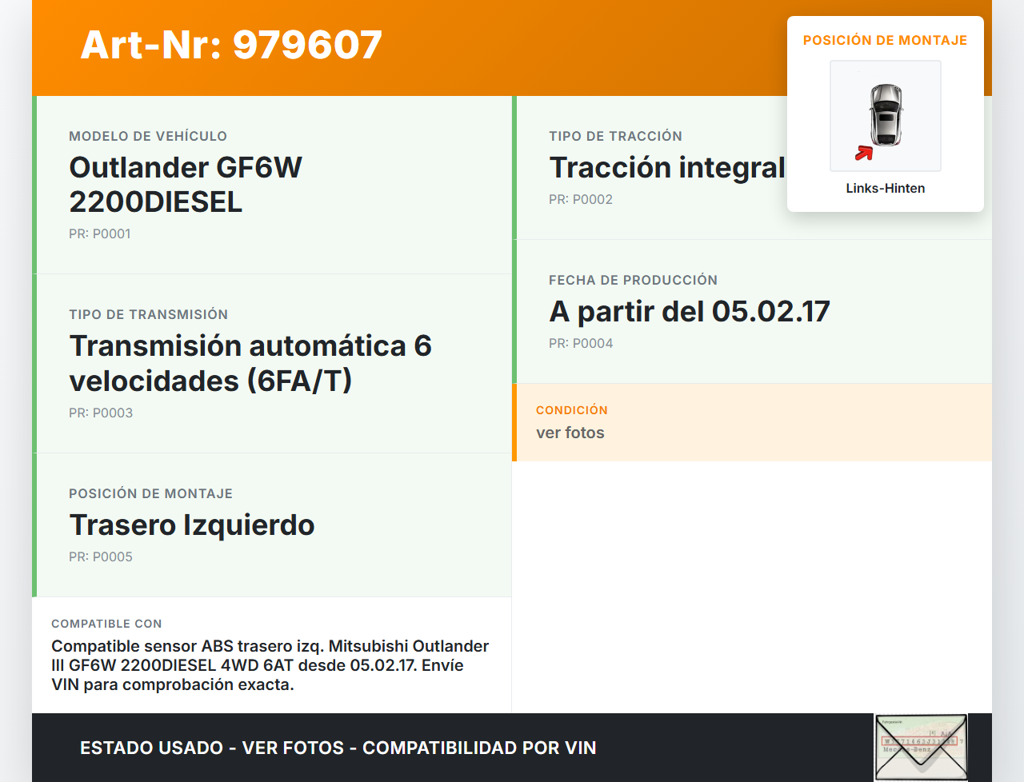This screenshot has width=1024, height=782.
Task: Click the 'TIPO DE TRANSMISIÓN' label
Action: [148, 314]
